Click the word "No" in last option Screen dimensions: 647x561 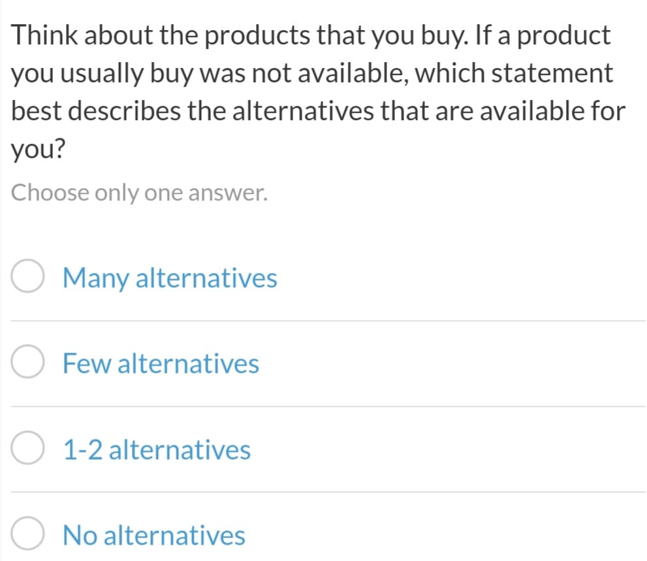click(x=80, y=536)
